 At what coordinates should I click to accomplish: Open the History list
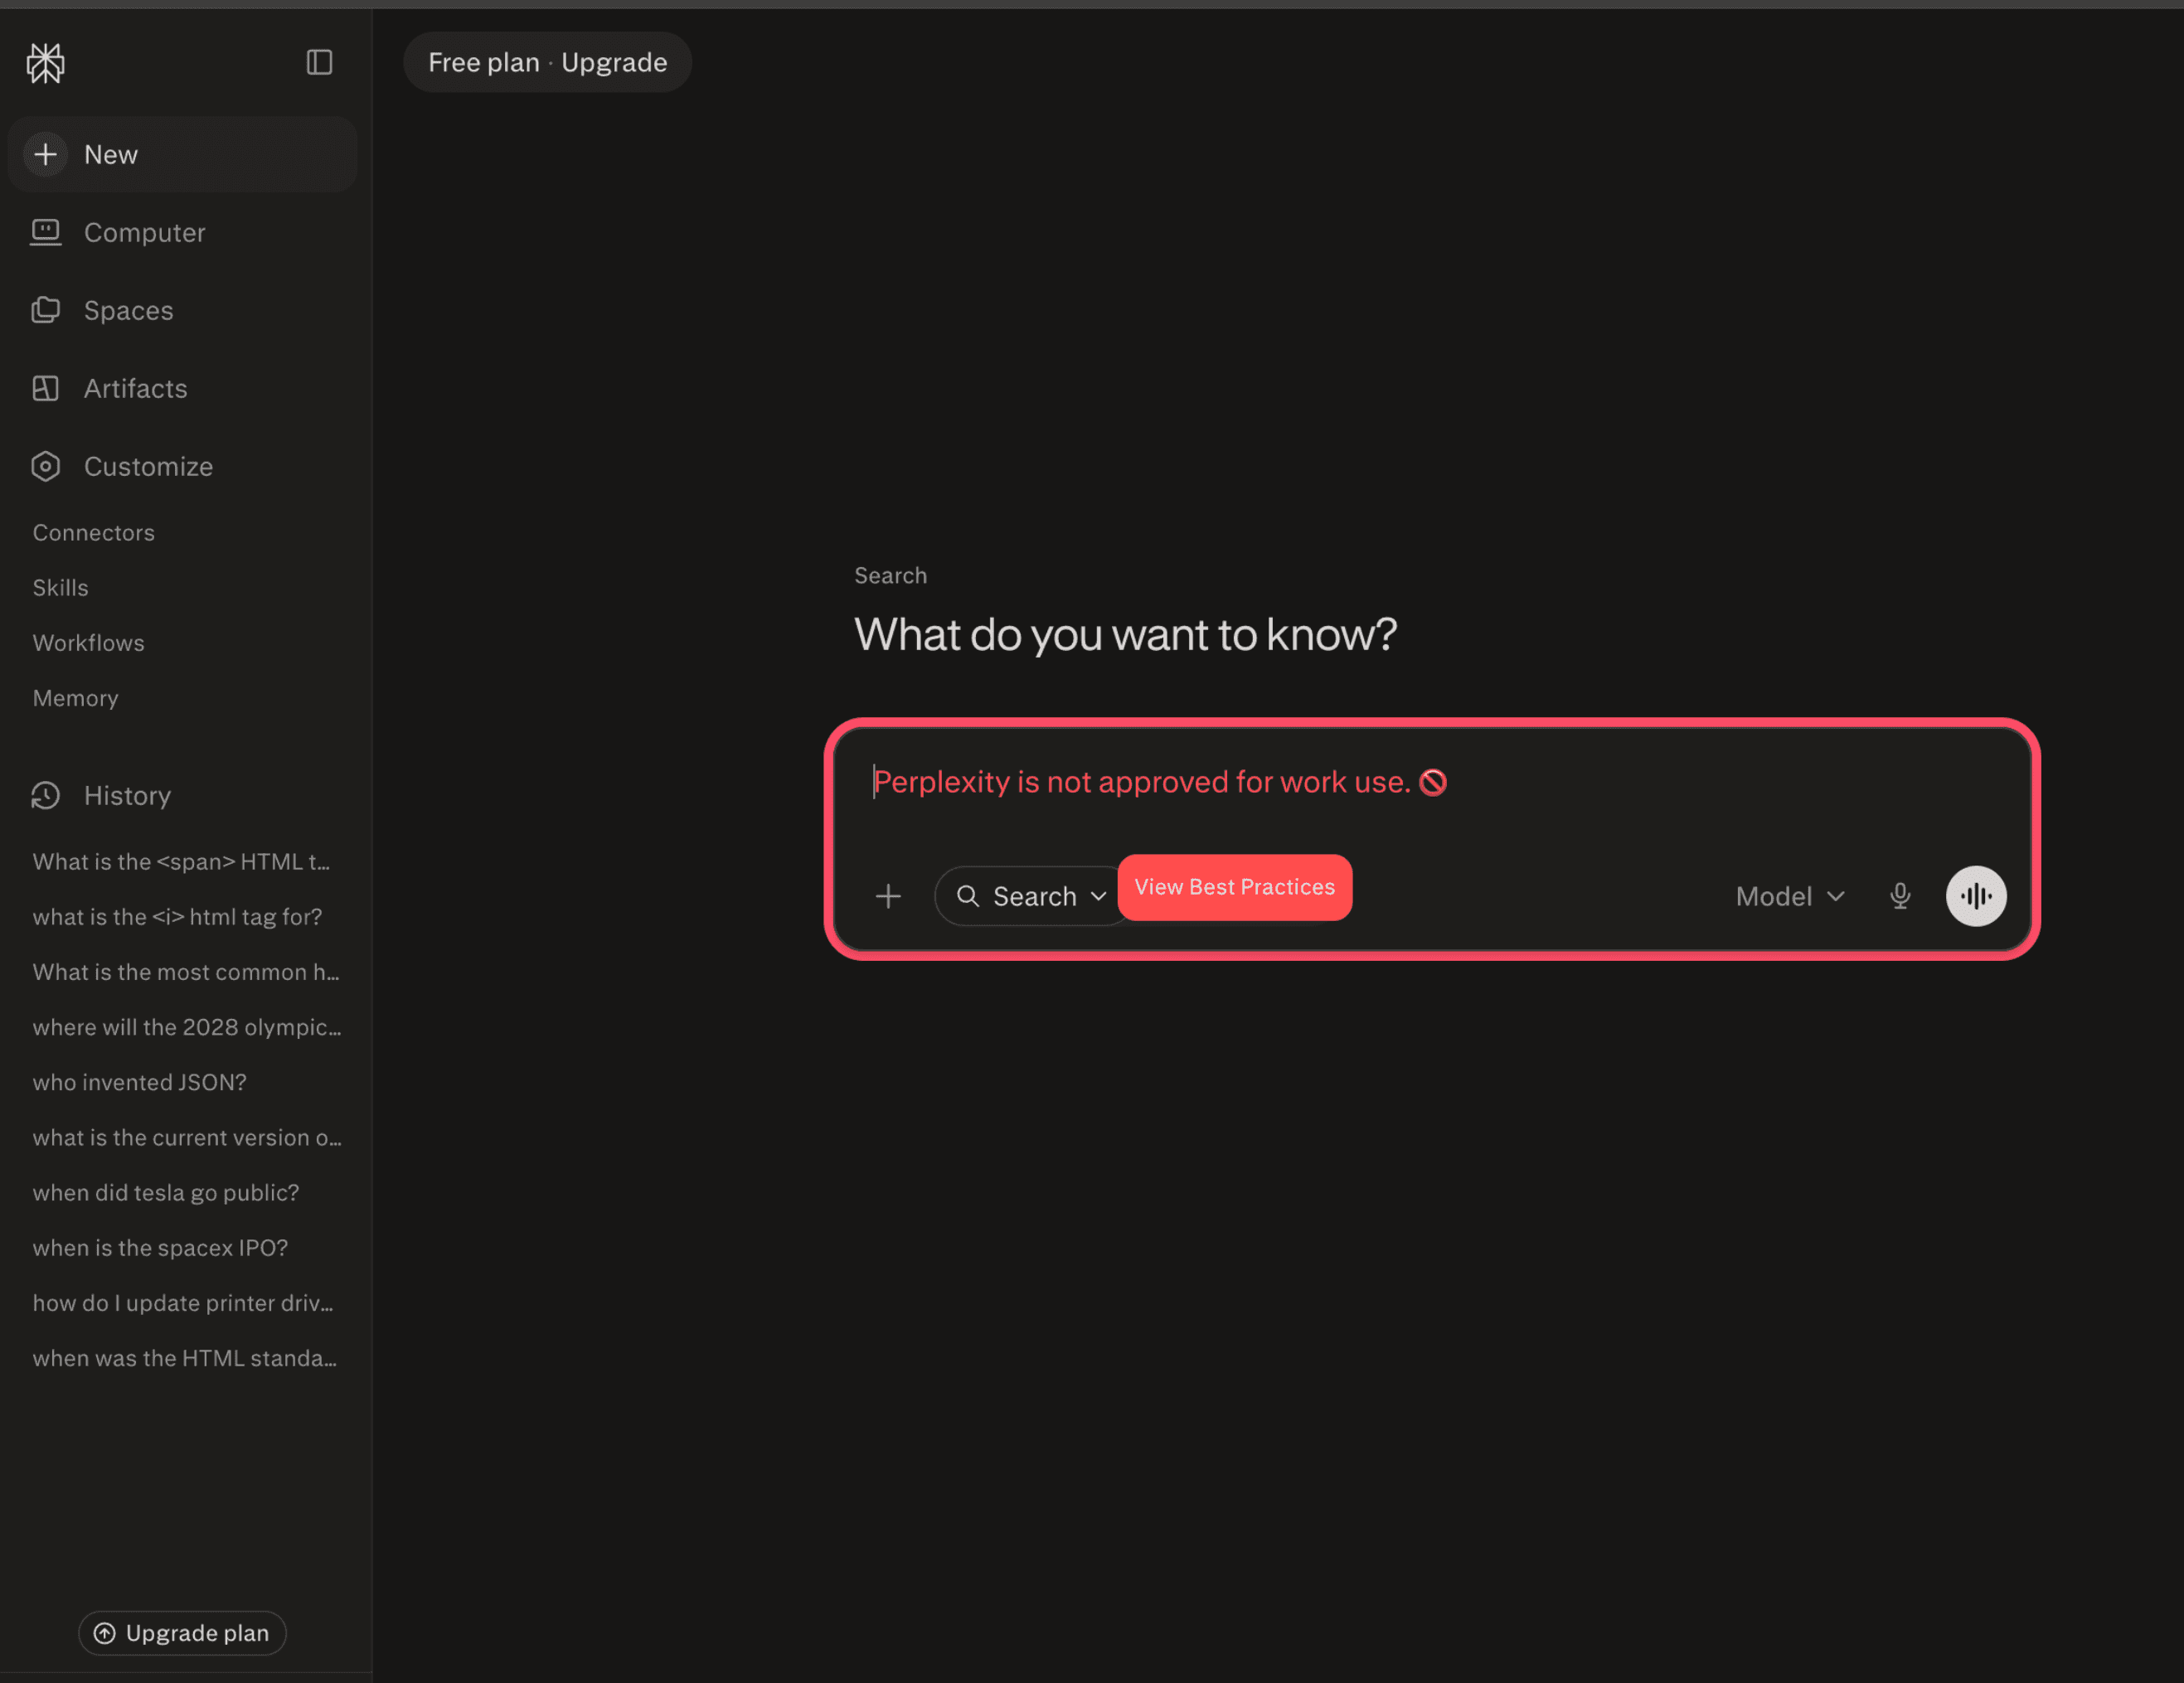tap(182, 795)
